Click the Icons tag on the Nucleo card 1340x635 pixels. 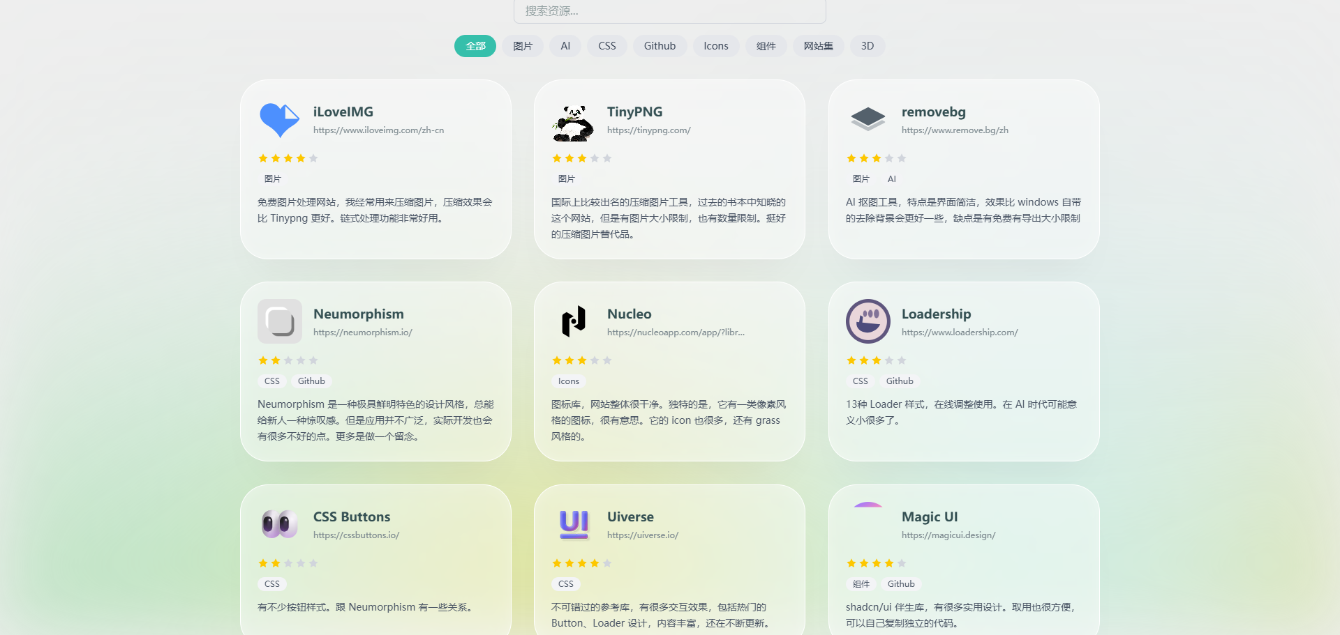(x=568, y=381)
